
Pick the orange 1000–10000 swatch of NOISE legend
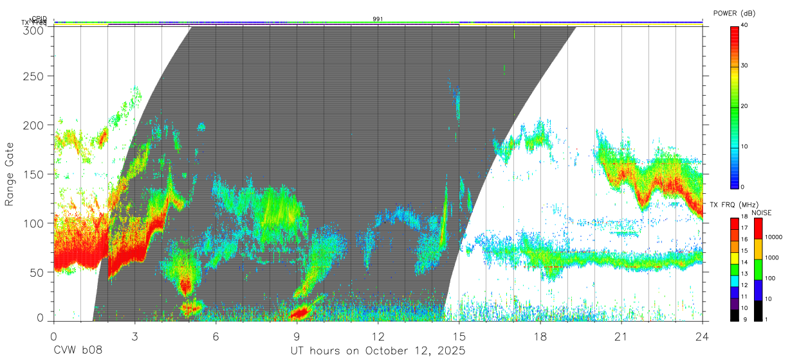click(x=758, y=249)
